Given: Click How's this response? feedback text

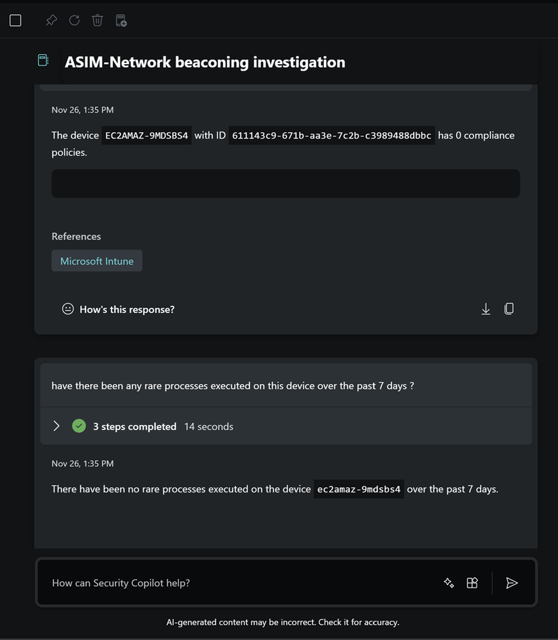Looking at the screenshot, I should click(x=127, y=309).
